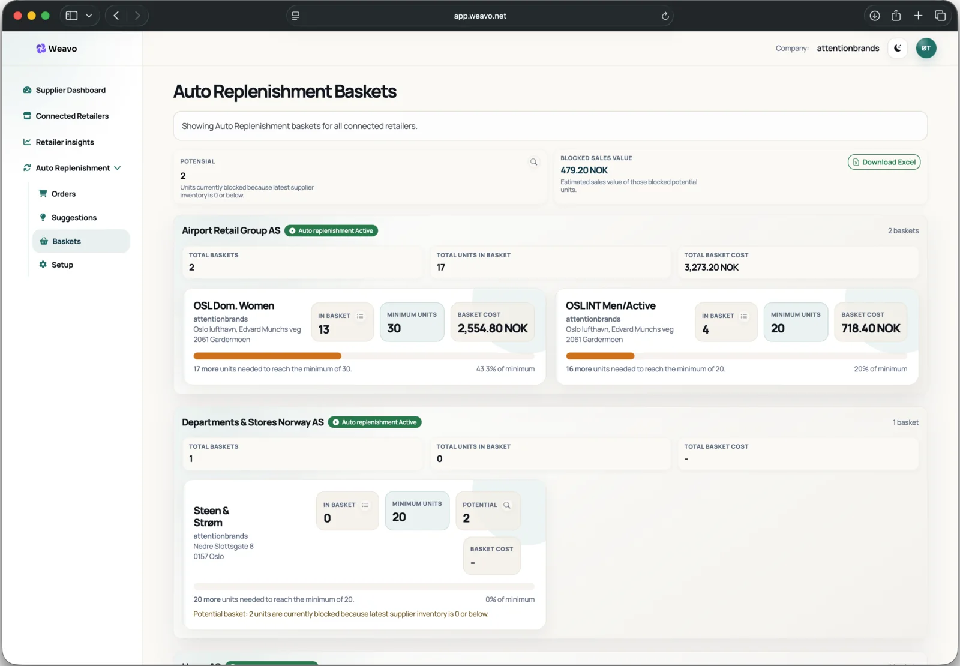Click the OSL Dom. Women basket title
The width and height of the screenshot is (960, 666).
(x=234, y=306)
